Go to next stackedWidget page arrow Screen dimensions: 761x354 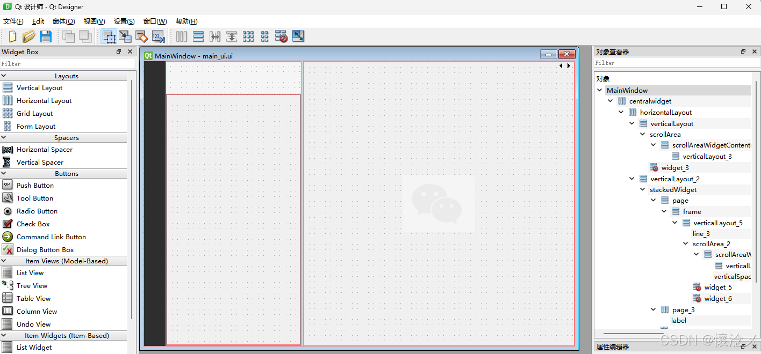point(569,65)
